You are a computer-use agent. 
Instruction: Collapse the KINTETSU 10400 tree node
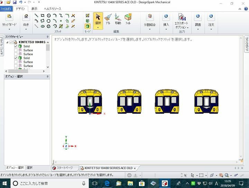click(x=7, y=42)
